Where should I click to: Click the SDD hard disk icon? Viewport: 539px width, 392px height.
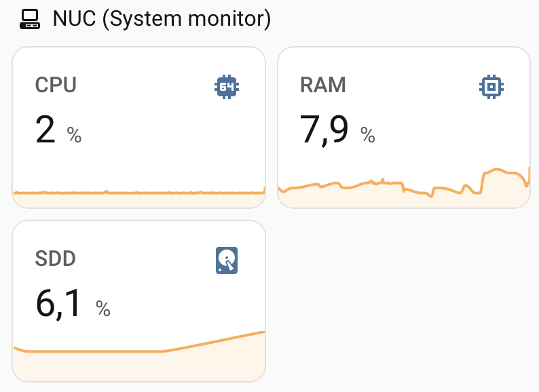227,260
